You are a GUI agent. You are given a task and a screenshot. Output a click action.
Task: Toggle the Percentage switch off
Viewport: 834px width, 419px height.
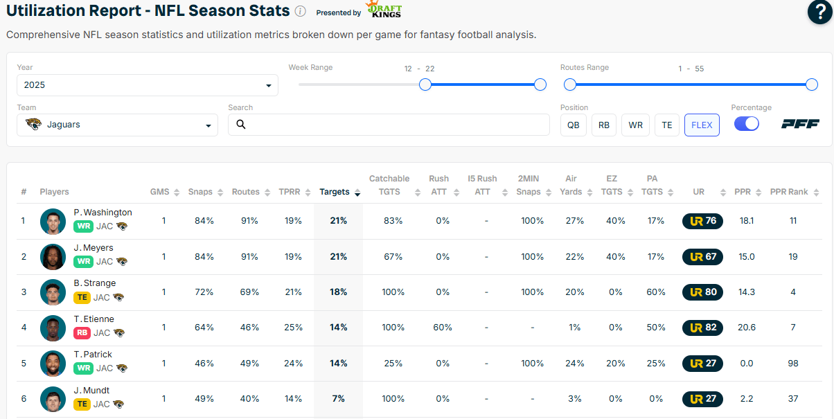(x=746, y=124)
